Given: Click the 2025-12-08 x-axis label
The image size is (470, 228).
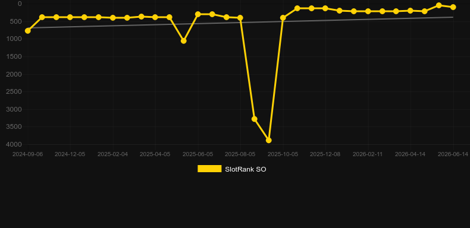Looking at the screenshot, I should (x=325, y=154).
